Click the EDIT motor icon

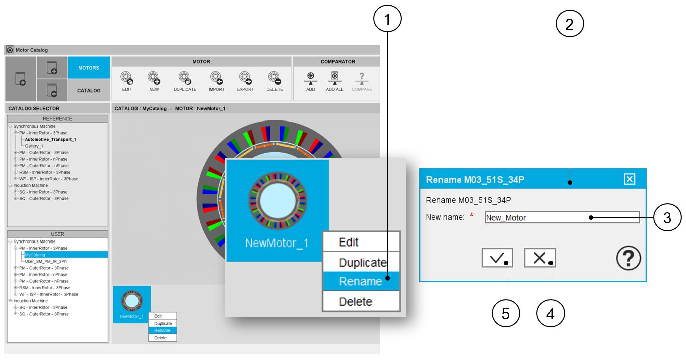click(127, 78)
